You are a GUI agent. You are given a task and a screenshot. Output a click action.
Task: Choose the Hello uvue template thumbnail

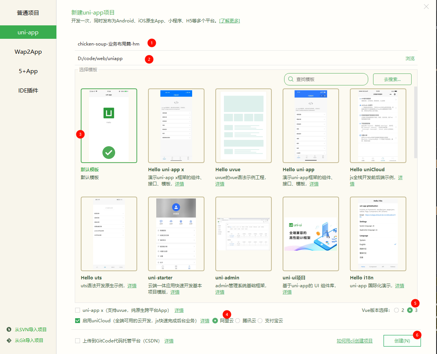[244, 126]
